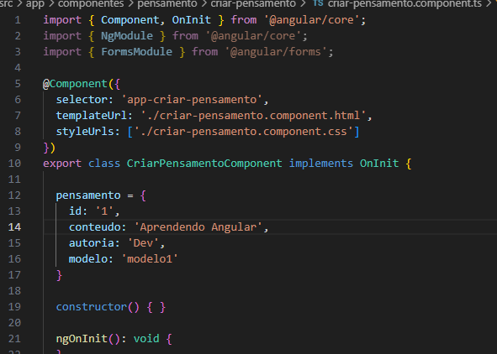Click the 'modelo' key on line 16
Viewport: 497px width, 354px height.
coord(88,259)
